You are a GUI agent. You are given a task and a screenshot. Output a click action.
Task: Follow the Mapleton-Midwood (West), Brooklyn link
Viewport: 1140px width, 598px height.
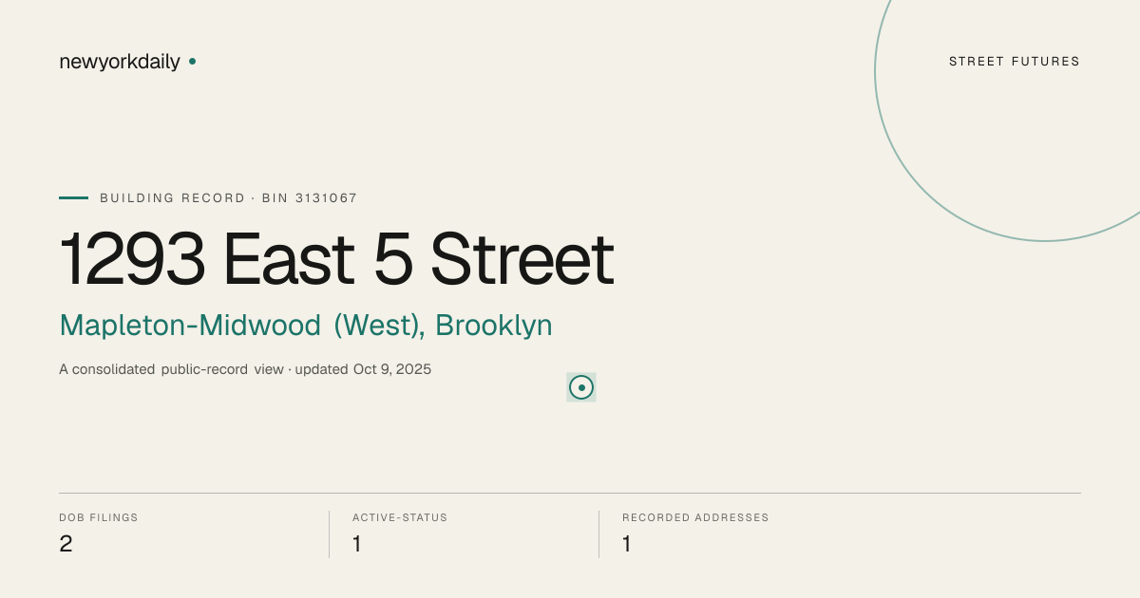(306, 326)
